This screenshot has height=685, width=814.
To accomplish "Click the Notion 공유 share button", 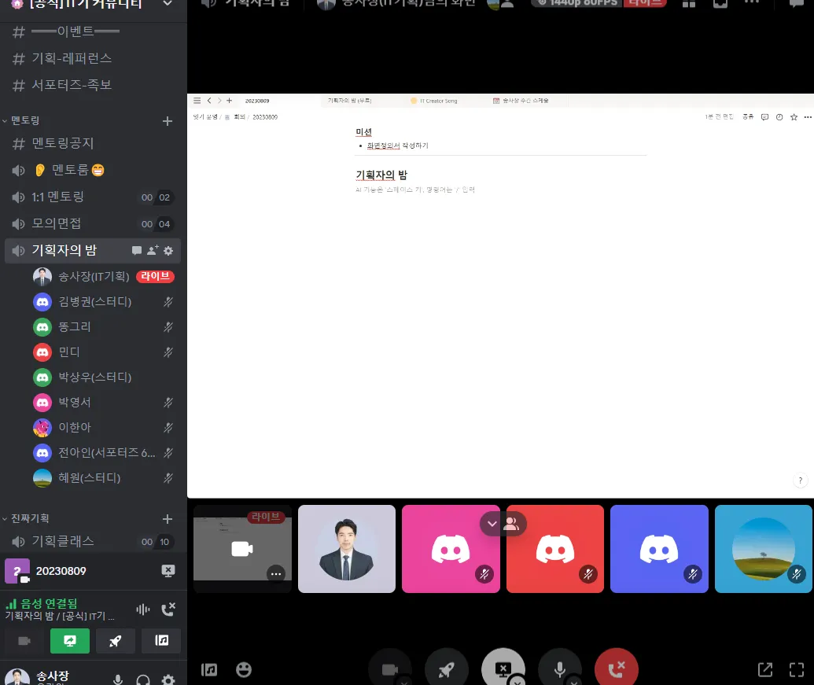I will (748, 117).
